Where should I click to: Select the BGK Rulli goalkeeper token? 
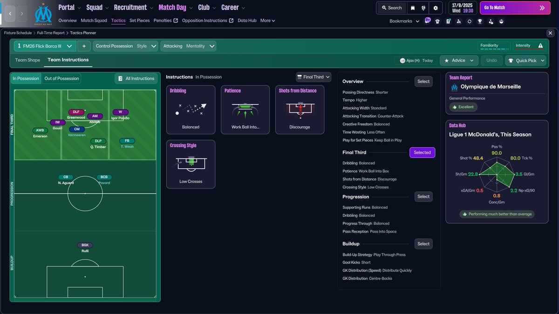(85, 247)
